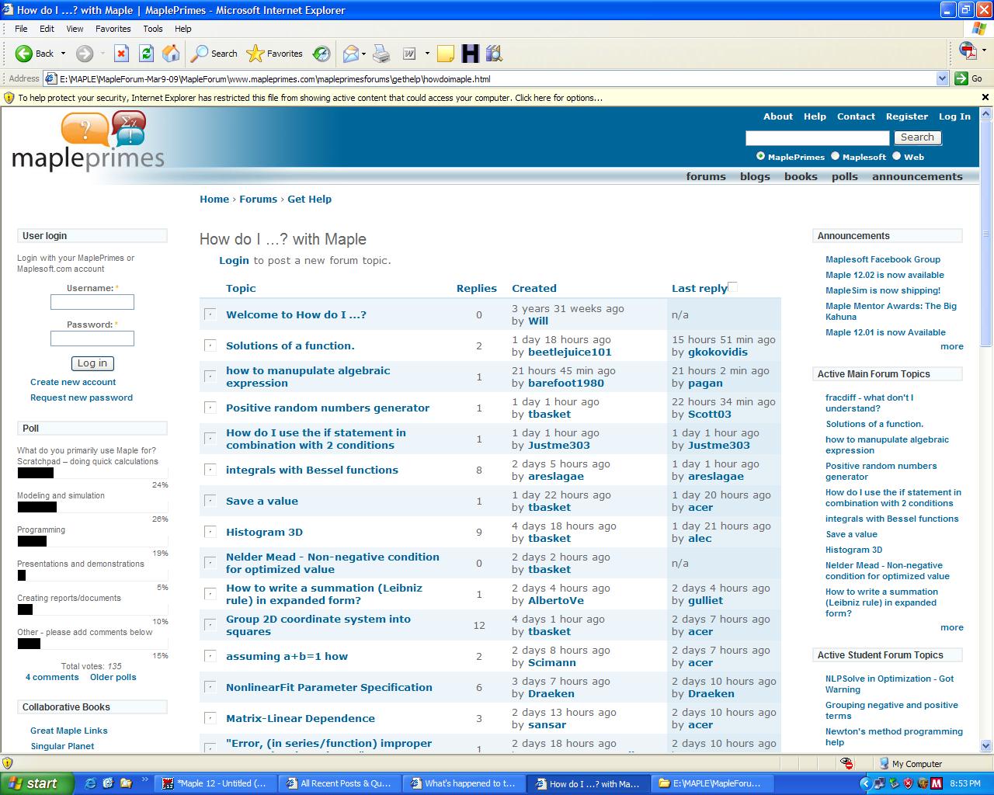This screenshot has height=795, width=994.
Task: Open the 'Histogram 3D' forum topic
Action: 264,532
